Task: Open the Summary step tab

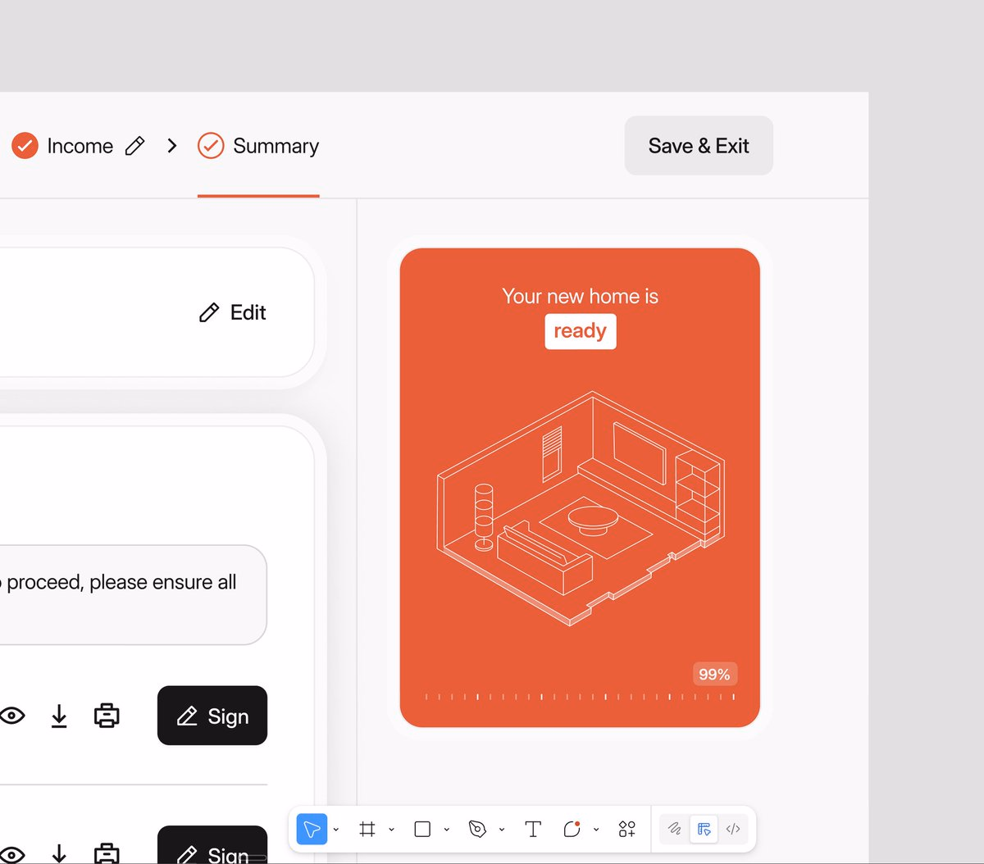Action: click(x=258, y=146)
